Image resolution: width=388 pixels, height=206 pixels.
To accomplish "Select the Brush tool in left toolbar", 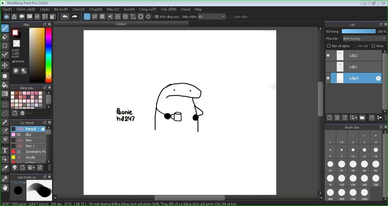I will (x=5, y=28).
